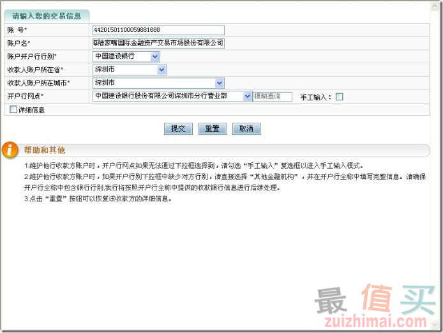443x333 pixels.
Task: Click the 帮助和其他 heading text
Action: click(44, 150)
